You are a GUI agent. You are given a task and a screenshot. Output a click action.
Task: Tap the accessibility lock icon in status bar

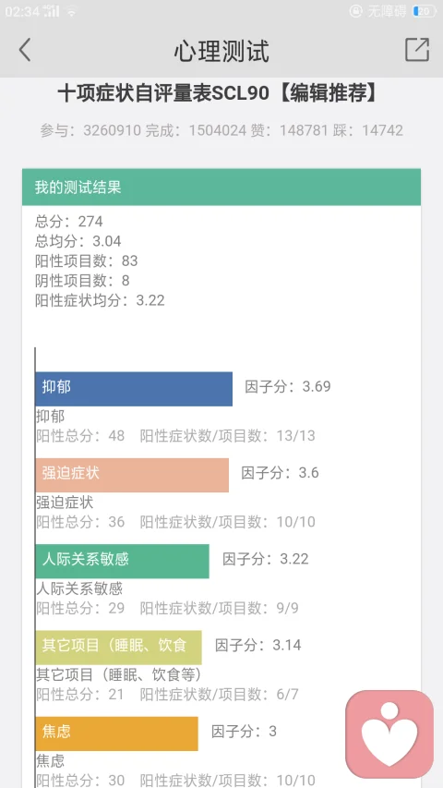(x=355, y=11)
